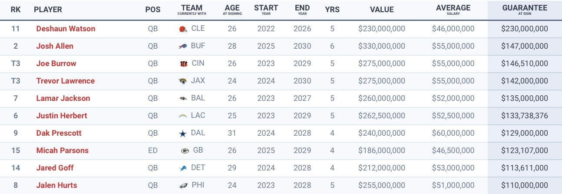Screen dimensions: 562x194
Task: Click the Baltimore Ravens team logo
Action: pyautogui.click(x=183, y=99)
